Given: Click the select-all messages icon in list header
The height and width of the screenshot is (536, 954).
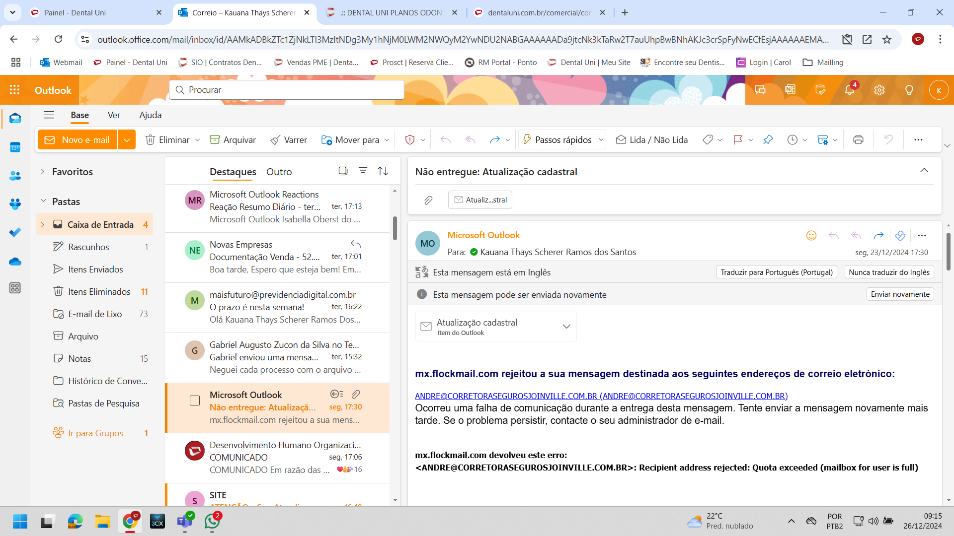Looking at the screenshot, I should tap(343, 171).
